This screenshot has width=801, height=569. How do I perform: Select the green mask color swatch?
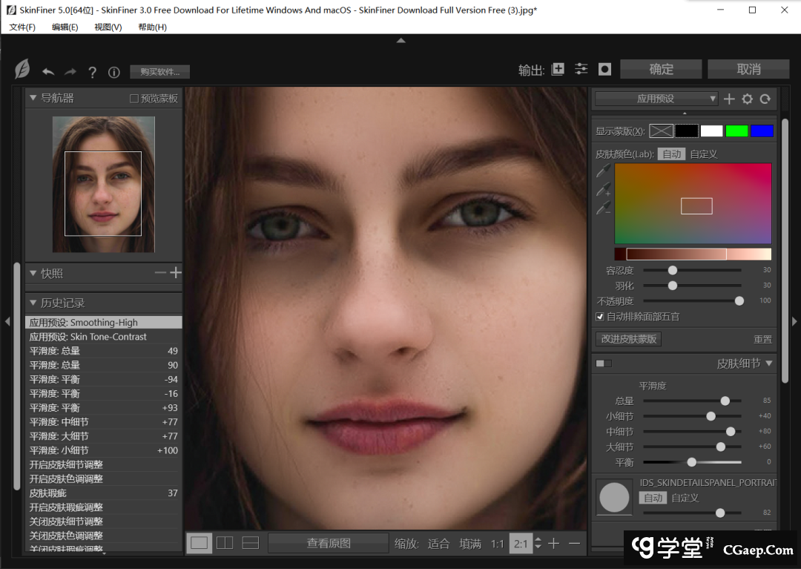click(736, 131)
